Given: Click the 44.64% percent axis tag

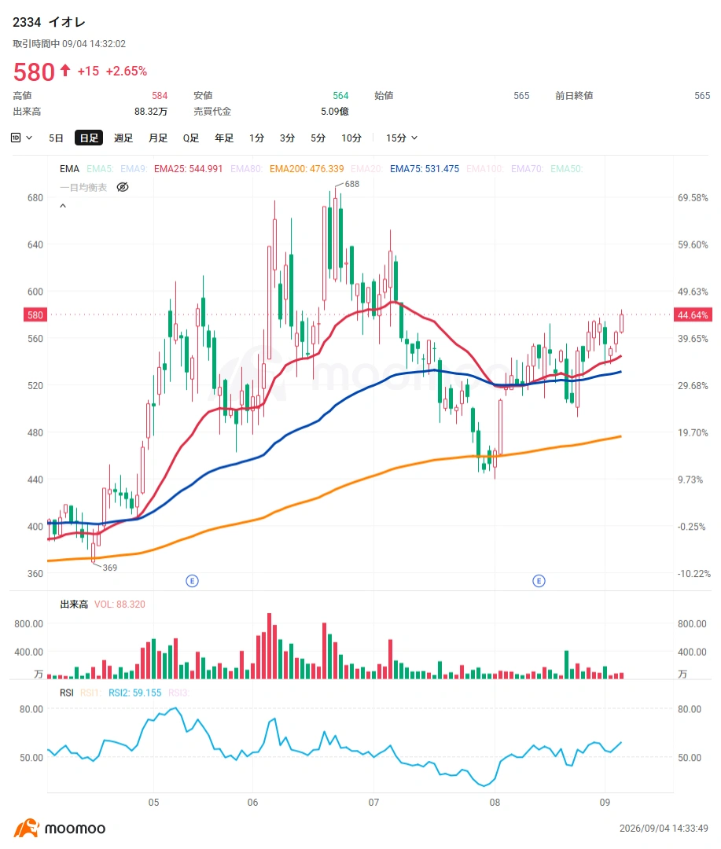Looking at the screenshot, I should (x=693, y=314).
